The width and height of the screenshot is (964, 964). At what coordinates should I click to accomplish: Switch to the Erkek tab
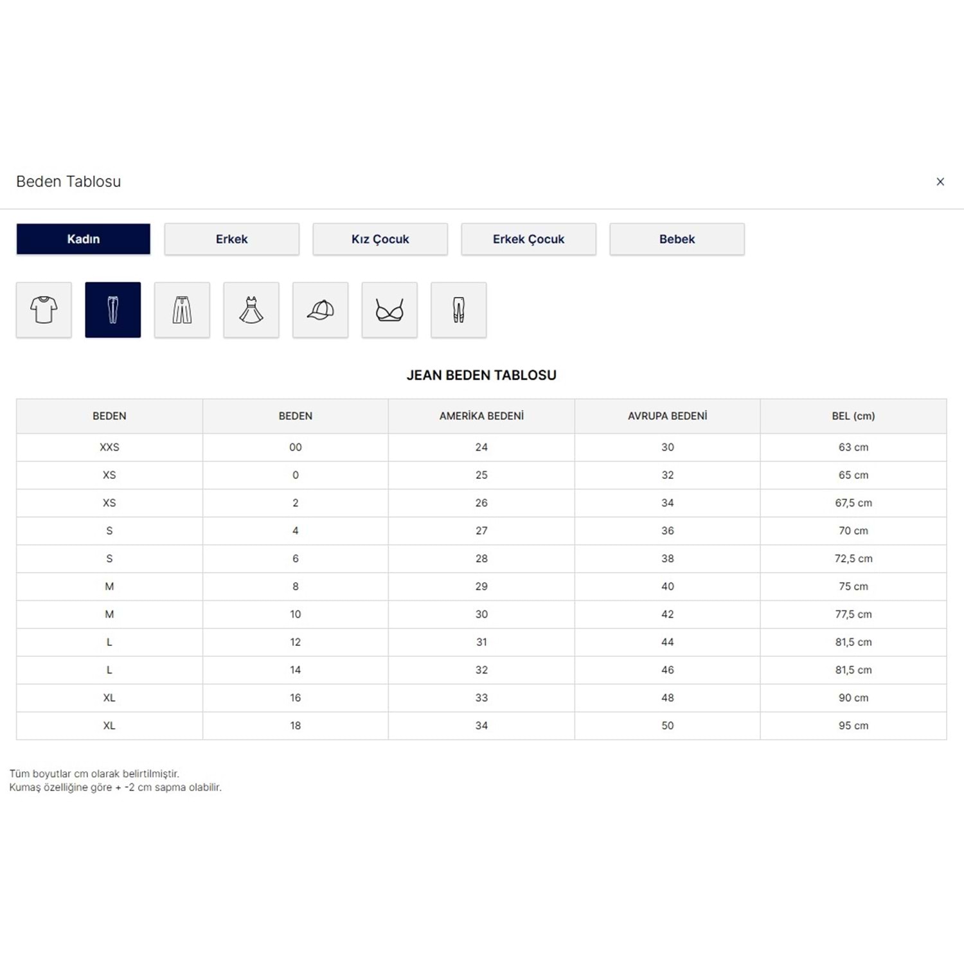click(x=231, y=239)
